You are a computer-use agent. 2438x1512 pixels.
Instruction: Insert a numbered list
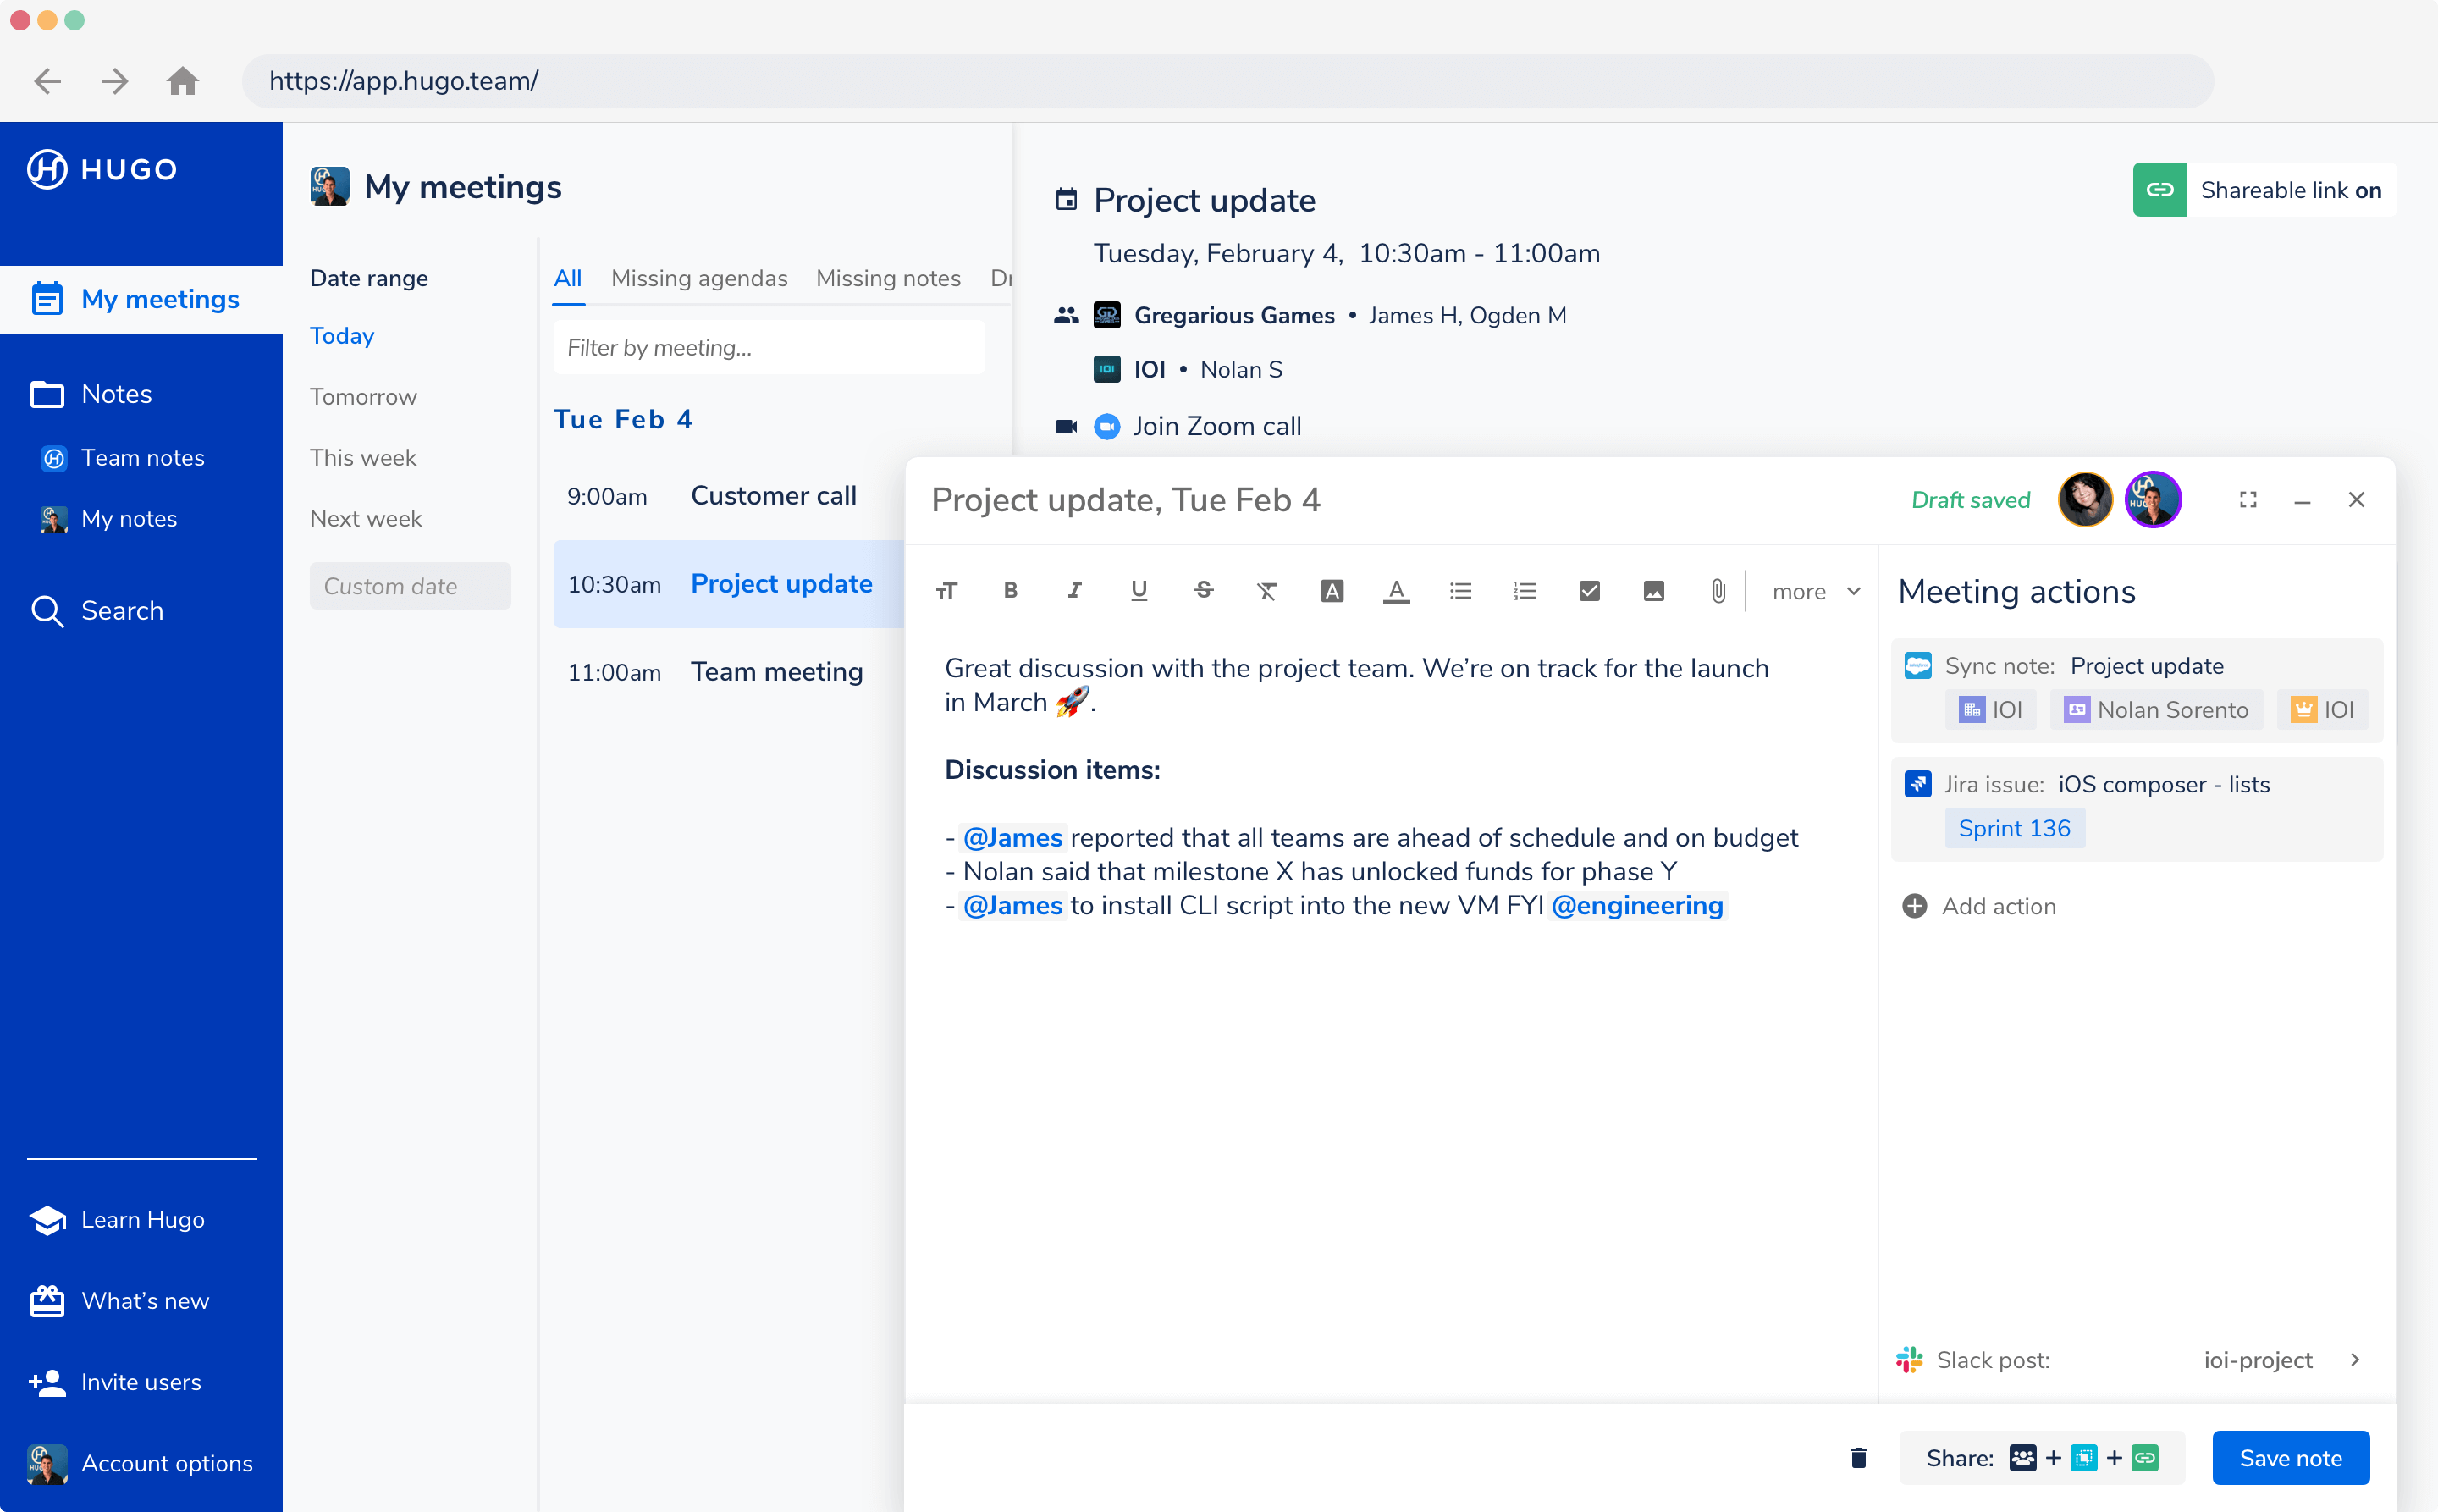1524,591
